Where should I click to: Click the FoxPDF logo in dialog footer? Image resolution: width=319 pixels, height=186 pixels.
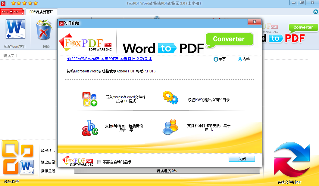(78, 161)
